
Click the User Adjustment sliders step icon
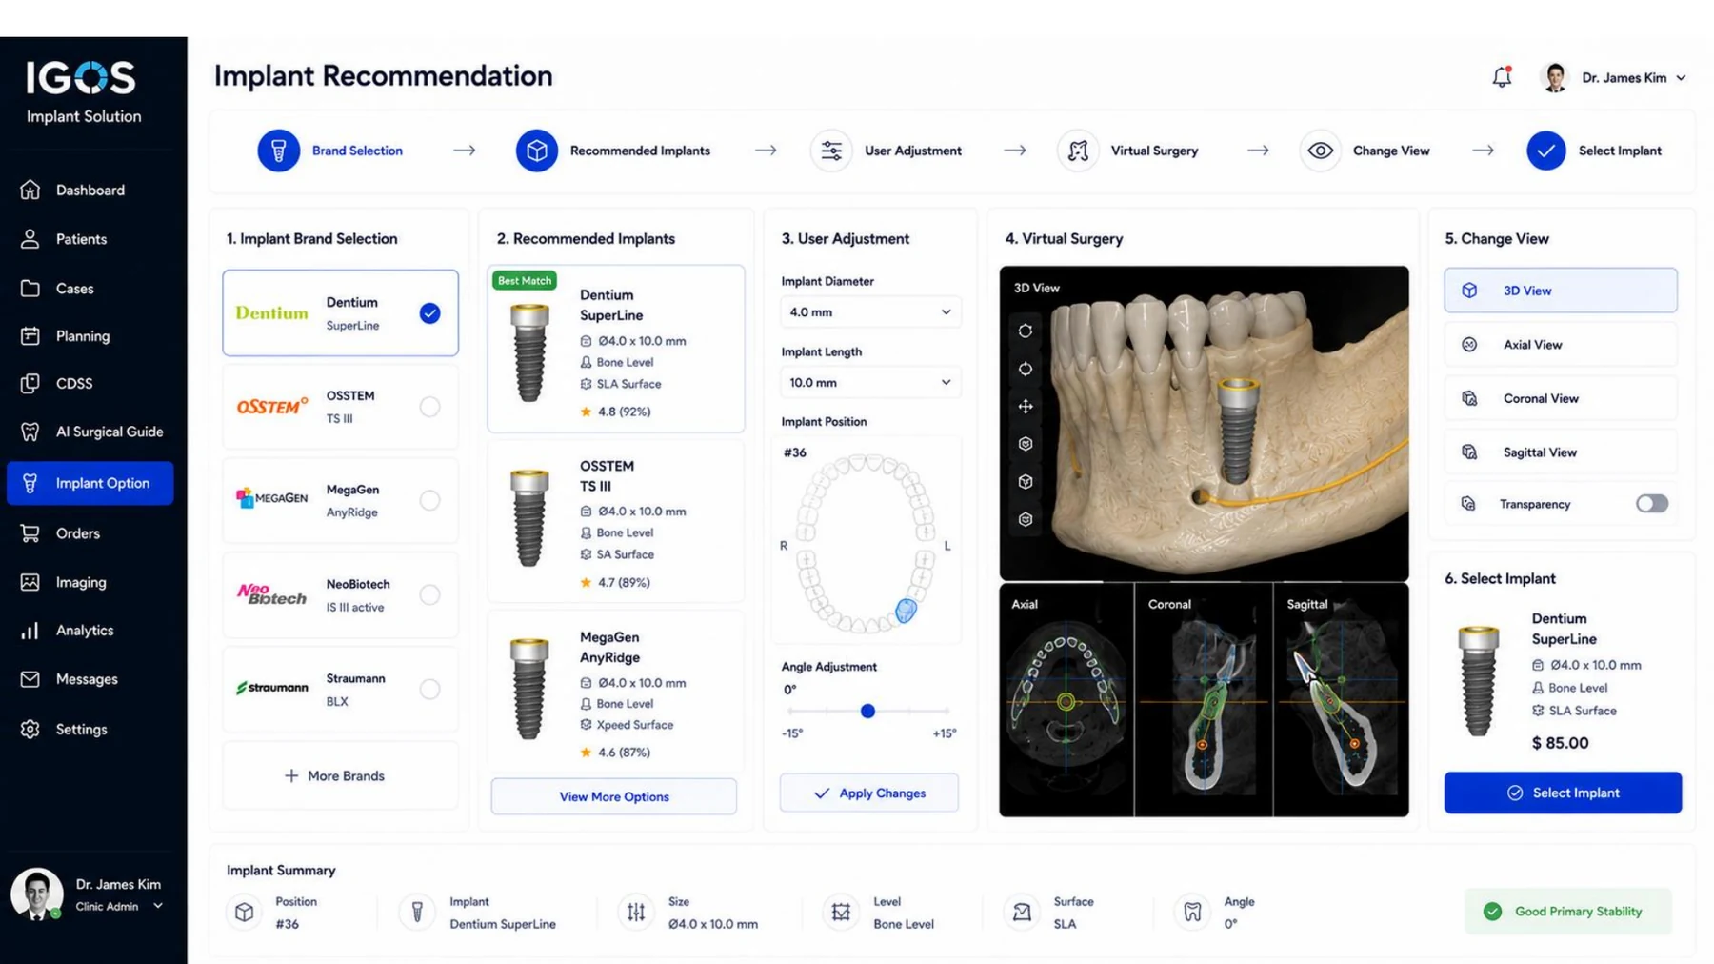(831, 151)
